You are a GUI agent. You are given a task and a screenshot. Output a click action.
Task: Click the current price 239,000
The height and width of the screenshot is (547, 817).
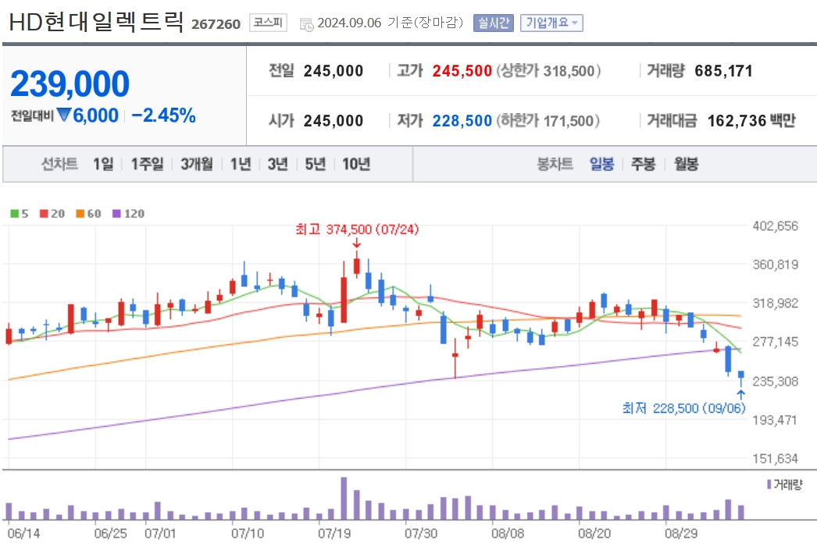click(x=70, y=83)
